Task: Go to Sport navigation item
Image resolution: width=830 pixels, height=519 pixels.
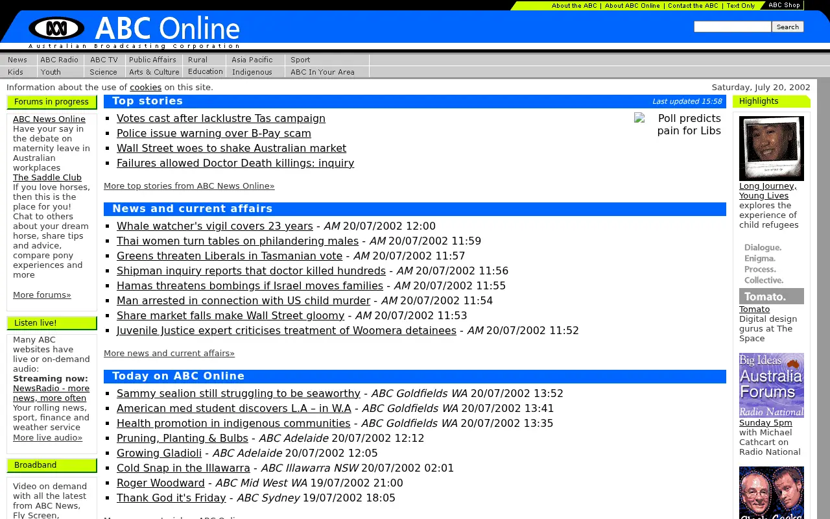Action: [x=300, y=60]
